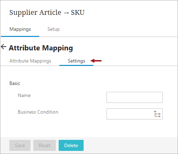Select the Settings sub-tab
This screenshot has height=154, width=178.
click(x=76, y=61)
